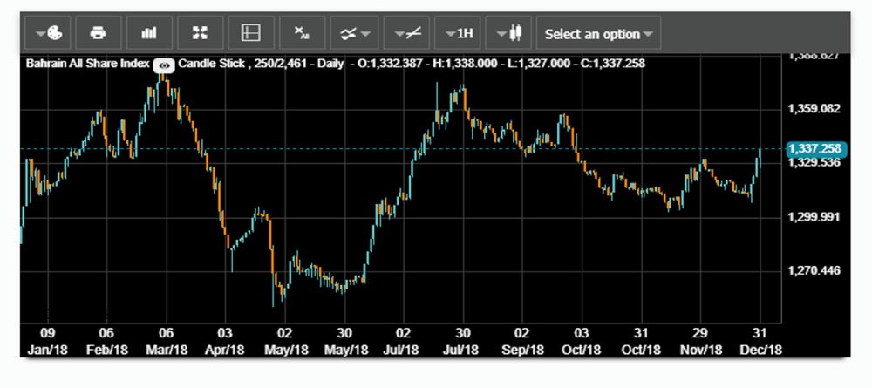Click the 02 Sep/18 date label
This screenshot has width=872, height=388.
pos(521,341)
